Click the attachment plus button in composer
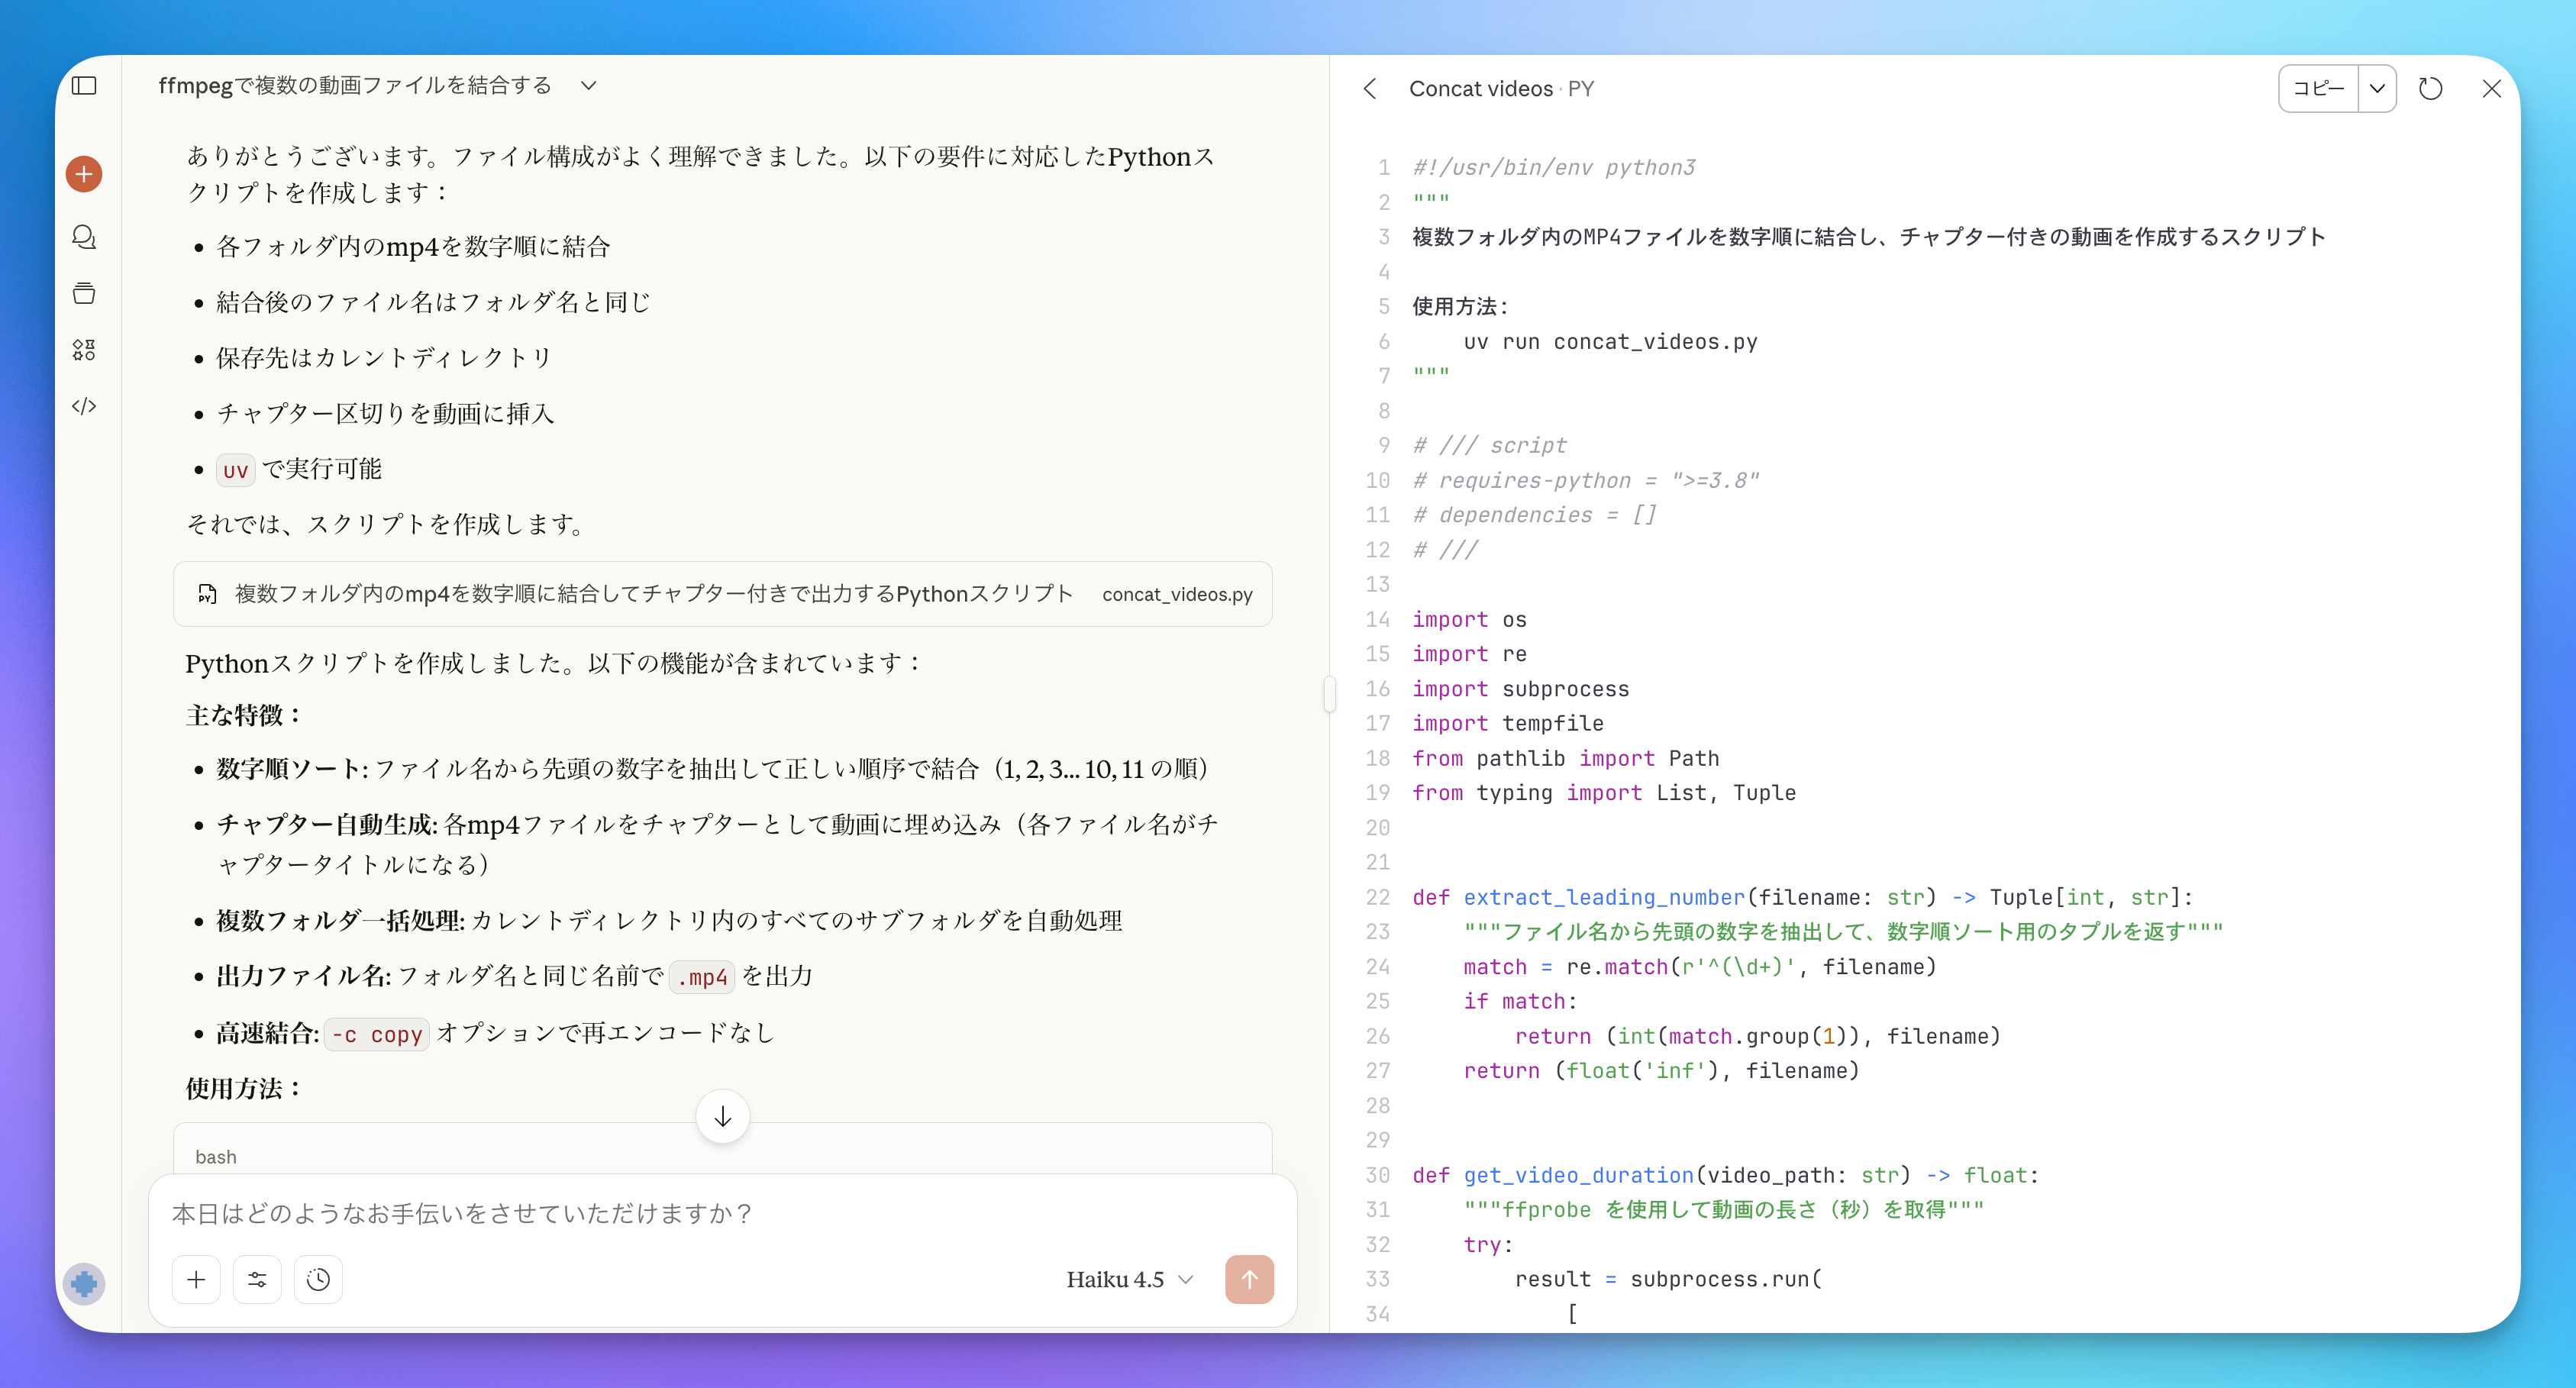Viewport: 2576px width, 1388px height. tap(196, 1279)
